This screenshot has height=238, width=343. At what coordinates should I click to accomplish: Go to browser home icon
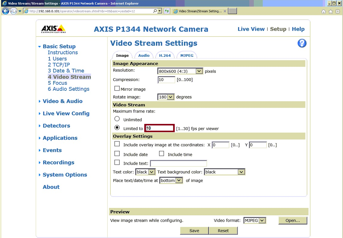click(x=324, y=11)
